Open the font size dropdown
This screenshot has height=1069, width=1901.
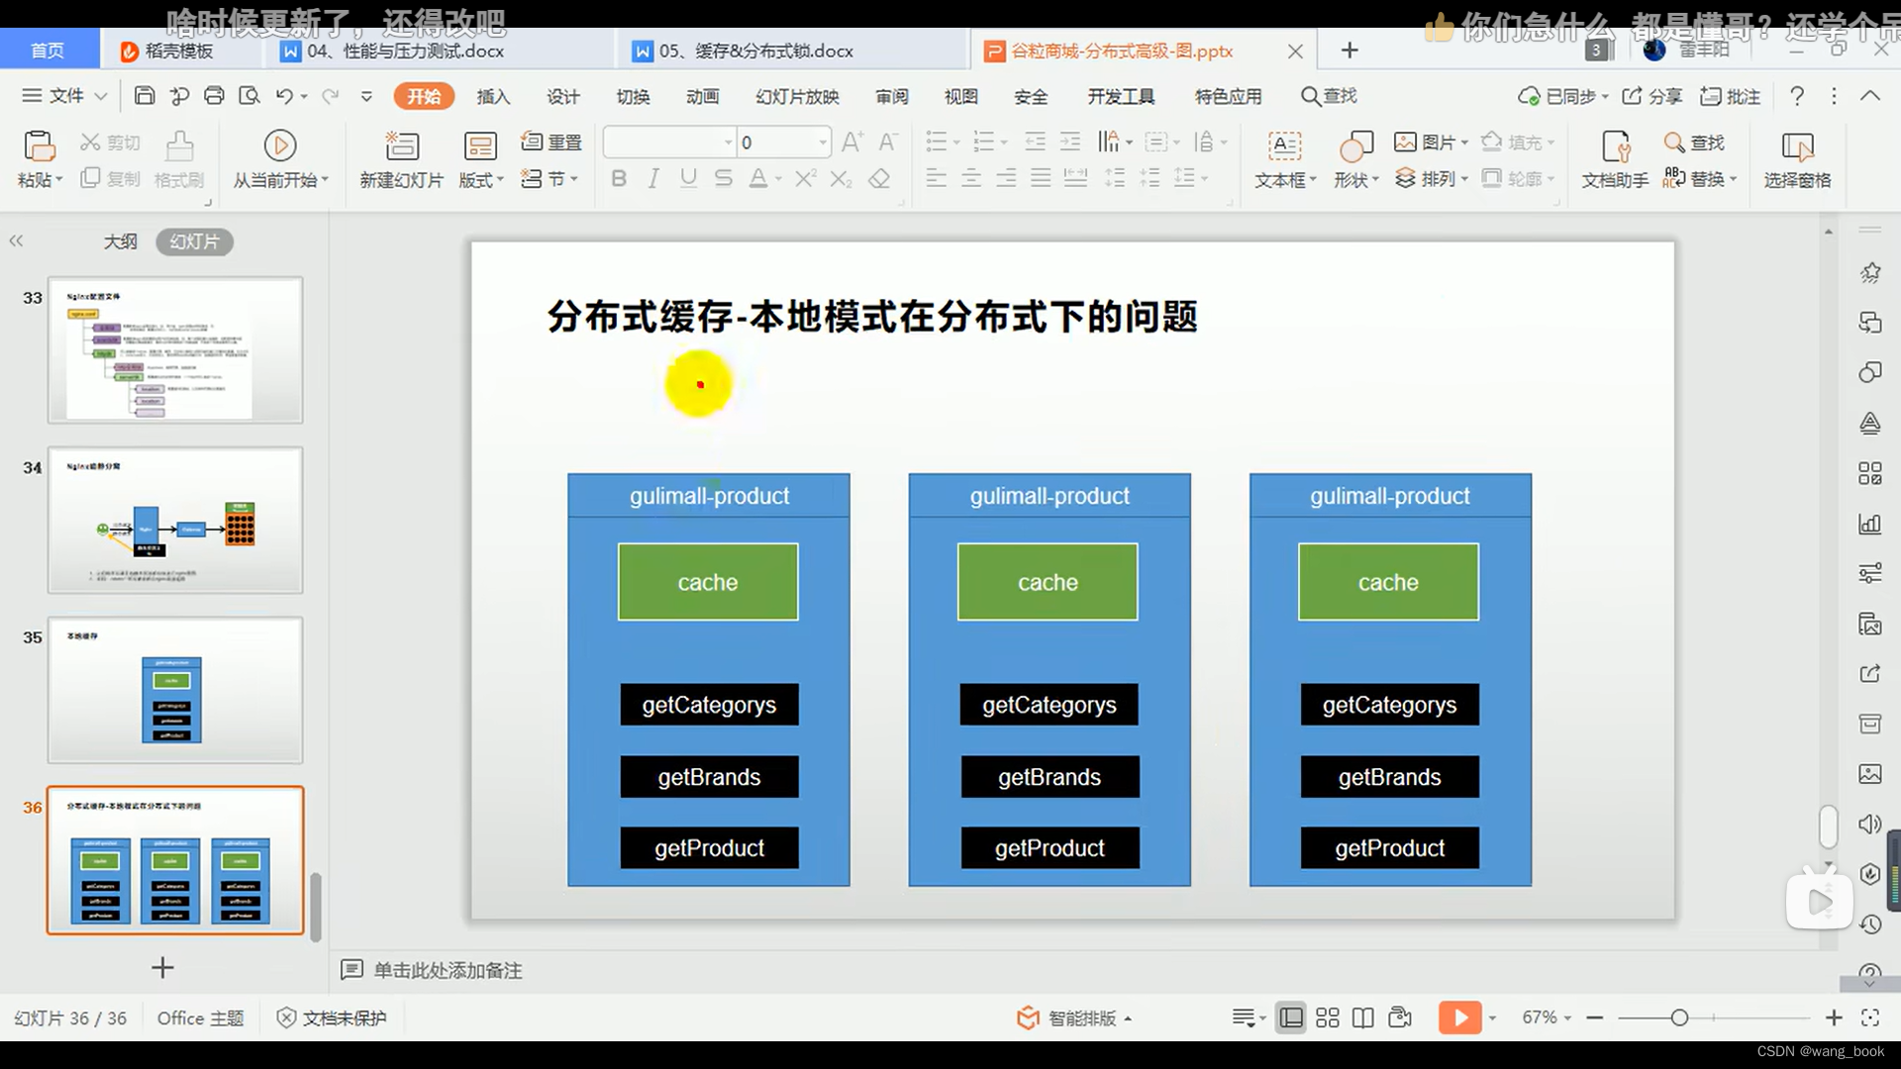823,143
